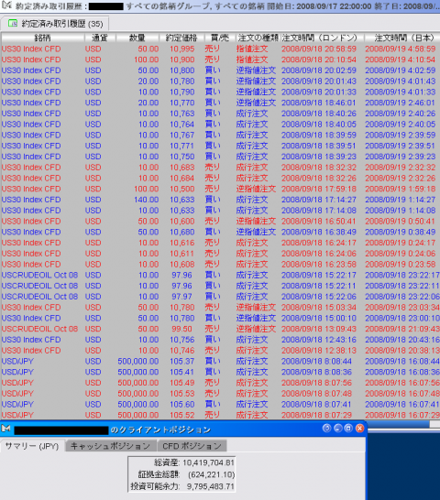Maximize the client position window
Screen dimensions: 440x500
(348, 429)
